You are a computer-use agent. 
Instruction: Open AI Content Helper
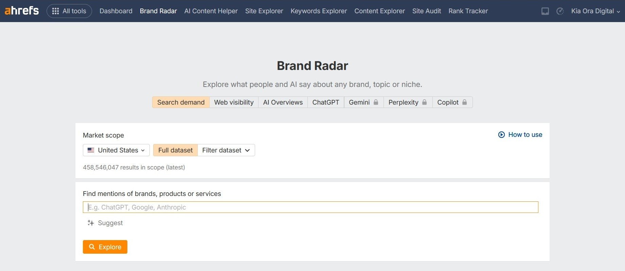point(211,11)
